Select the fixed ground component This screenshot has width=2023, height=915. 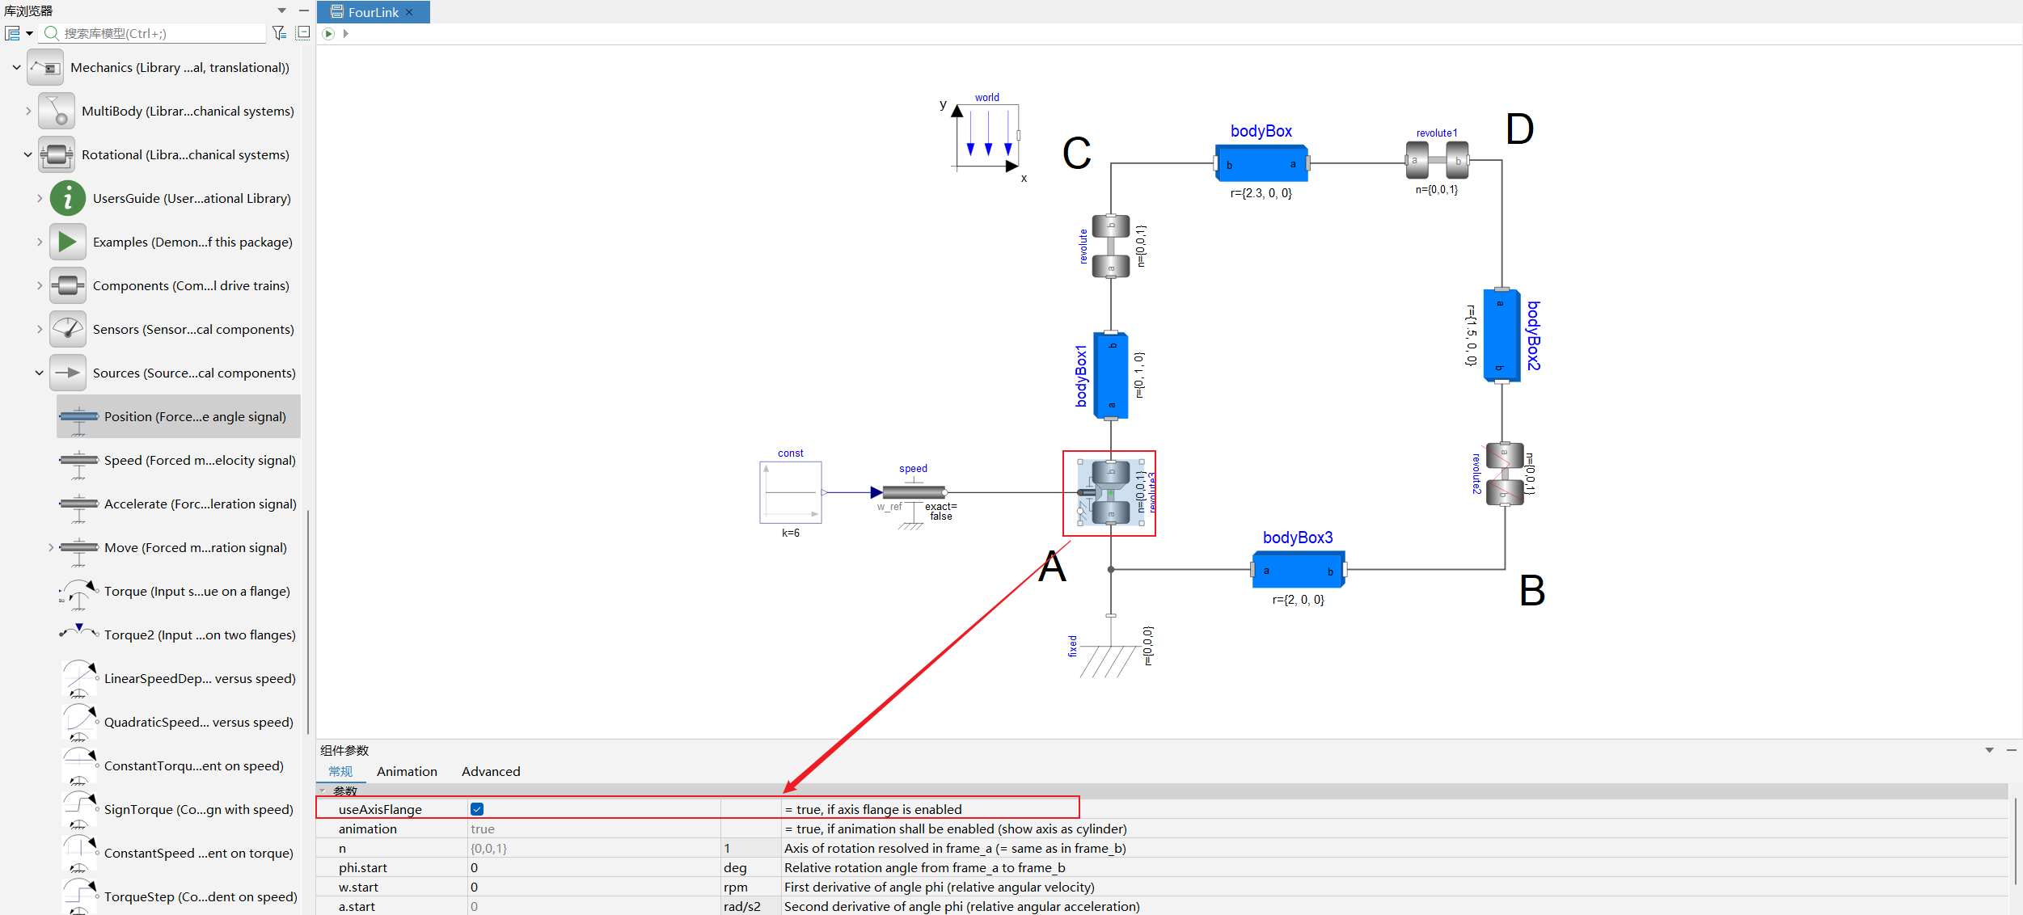point(1110,647)
